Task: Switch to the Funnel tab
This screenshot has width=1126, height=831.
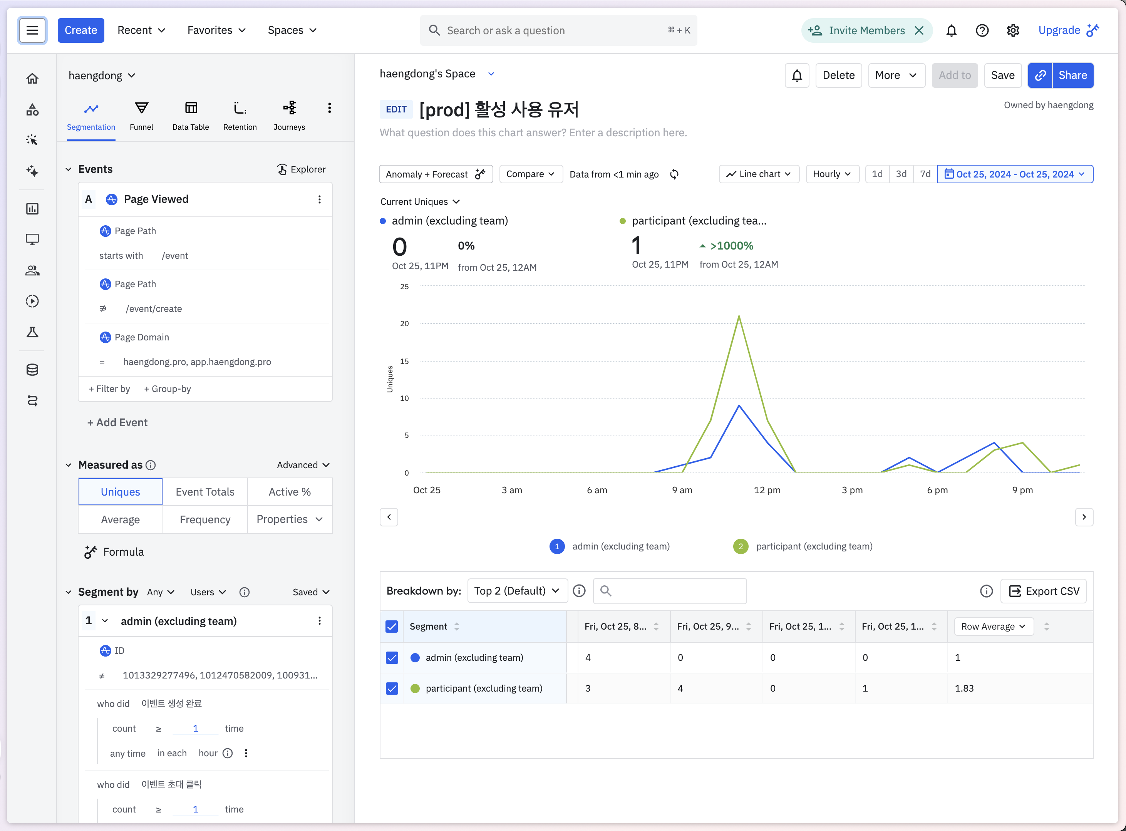Action: (x=141, y=117)
